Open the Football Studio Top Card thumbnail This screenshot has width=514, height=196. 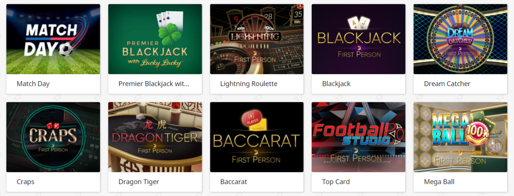click(x=358, y=137)
